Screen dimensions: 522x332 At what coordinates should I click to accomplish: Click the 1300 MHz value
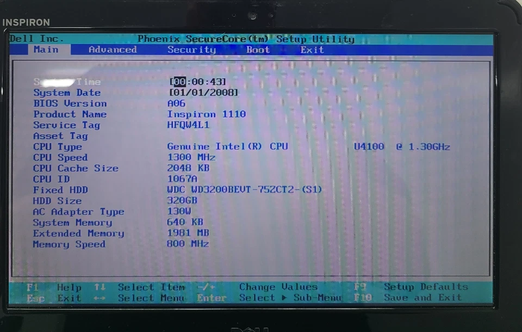click(191, 157)
